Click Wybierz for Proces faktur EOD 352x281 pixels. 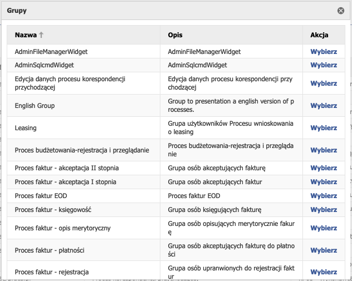coord(324,196)
